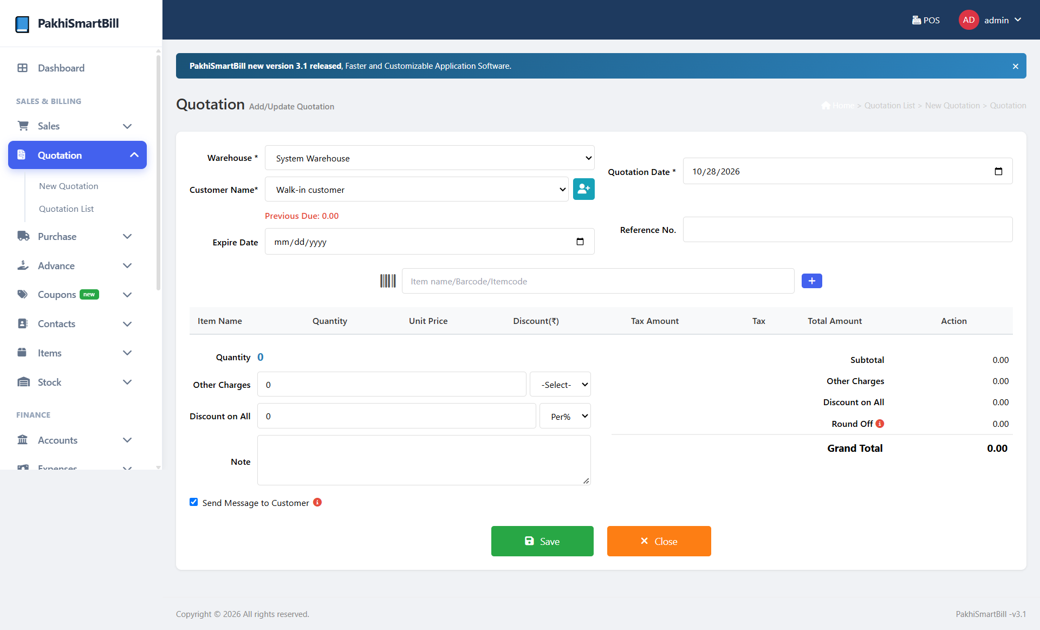Go to Dashboard menu item
The width and height of the screenshot is (1040, 630).
coord(77,68)
